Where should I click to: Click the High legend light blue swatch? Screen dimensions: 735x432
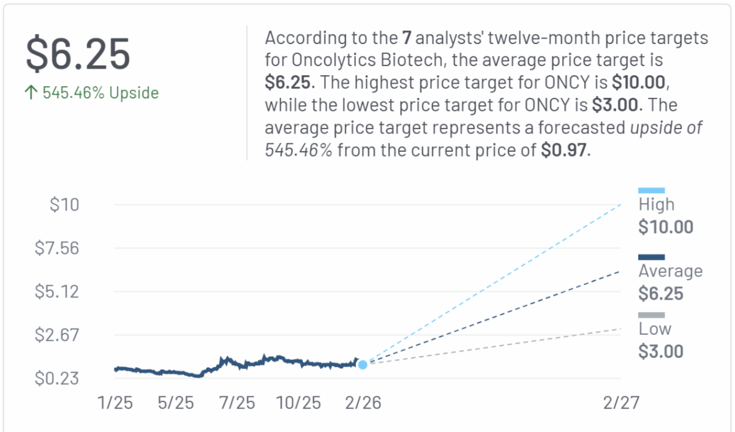(x=651, y=191)
